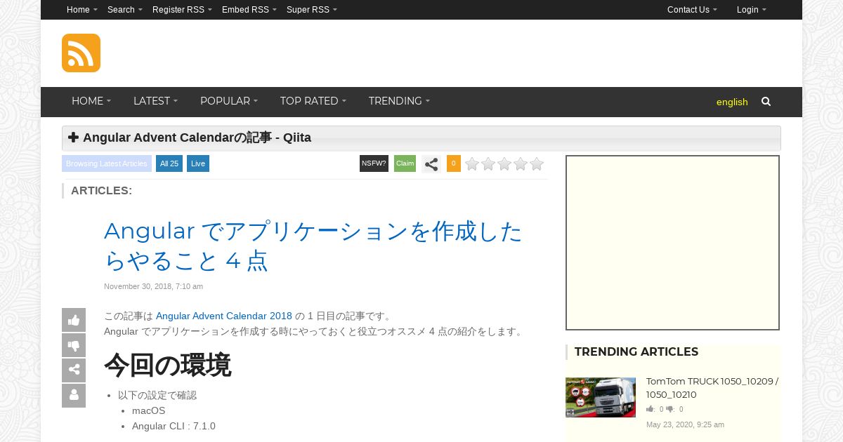Click the macOS list item
This screenshot has height=442, width=843.
pos(149,410)
